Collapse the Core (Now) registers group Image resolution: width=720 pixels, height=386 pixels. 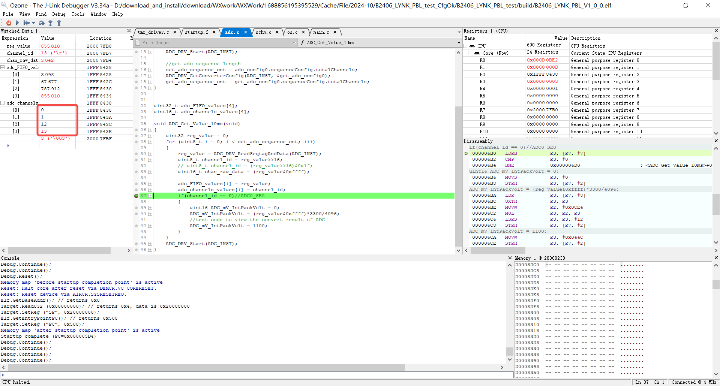[x=470, y=53]
